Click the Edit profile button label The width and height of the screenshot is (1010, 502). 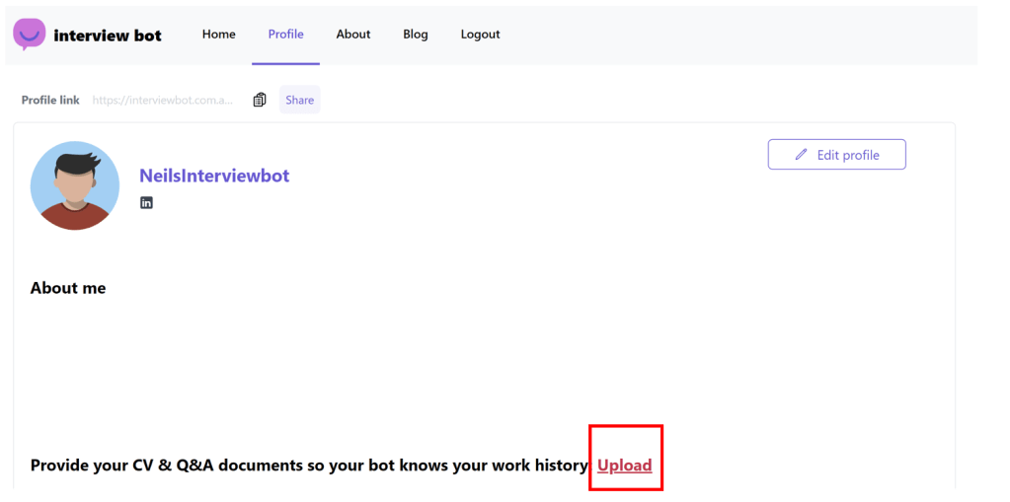[847, 155]
